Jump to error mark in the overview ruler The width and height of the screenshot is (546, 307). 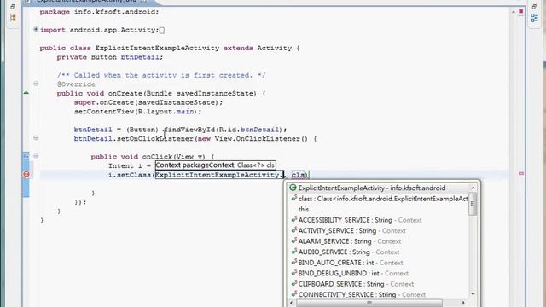click(521, 173)
